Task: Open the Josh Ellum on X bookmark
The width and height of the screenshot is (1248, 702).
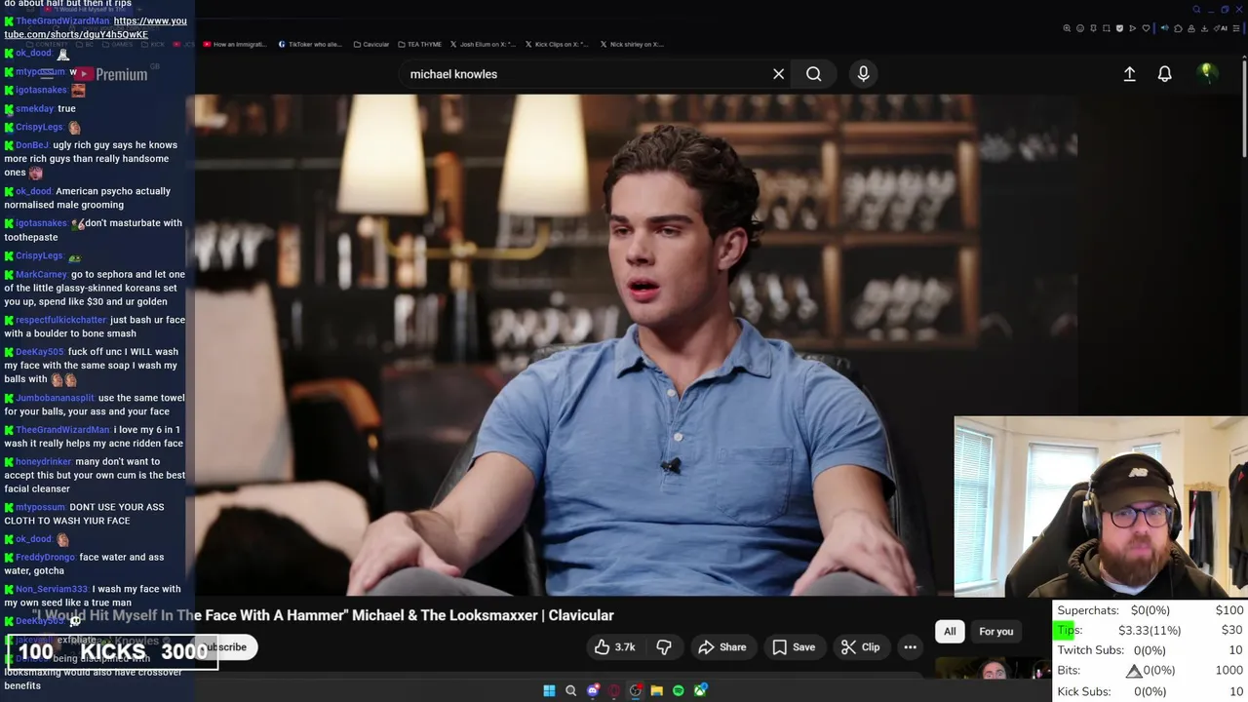Action: (483, 44)
